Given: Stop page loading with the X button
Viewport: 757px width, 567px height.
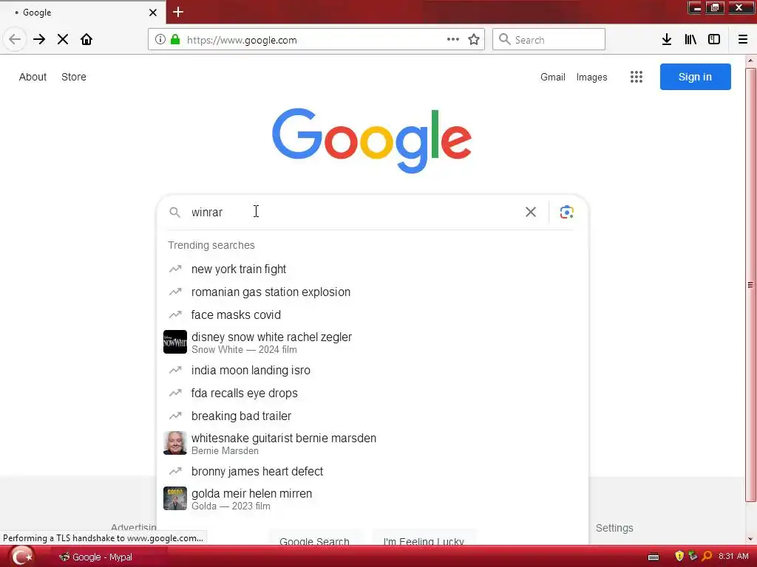Looking at the screenshot, I should pyautogui.click(x=63, y=40).
